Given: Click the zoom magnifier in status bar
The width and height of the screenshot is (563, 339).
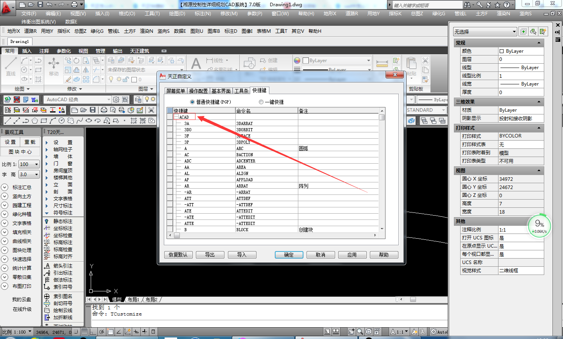Looking at the screenshot, I should (360, 332).
